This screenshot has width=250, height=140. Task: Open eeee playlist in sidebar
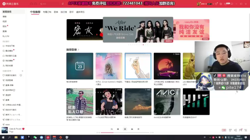click(x=7, y=125)
